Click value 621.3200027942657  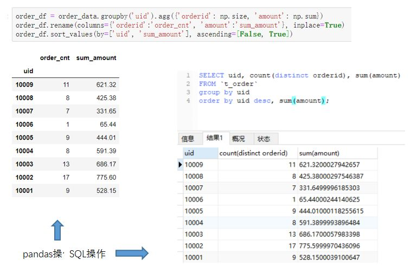pyautogui.click(x=329, y=165)
